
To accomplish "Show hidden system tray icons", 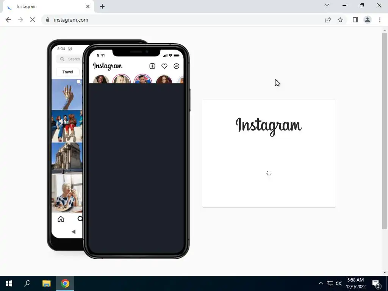I will click(x=321, y=283).
